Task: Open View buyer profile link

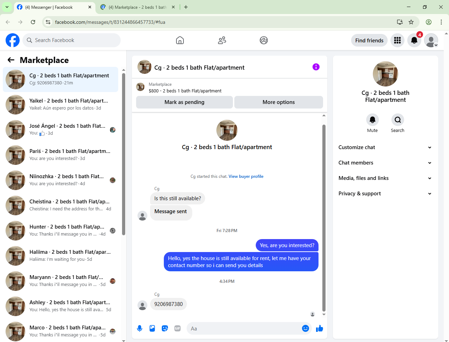Action: 246,176
